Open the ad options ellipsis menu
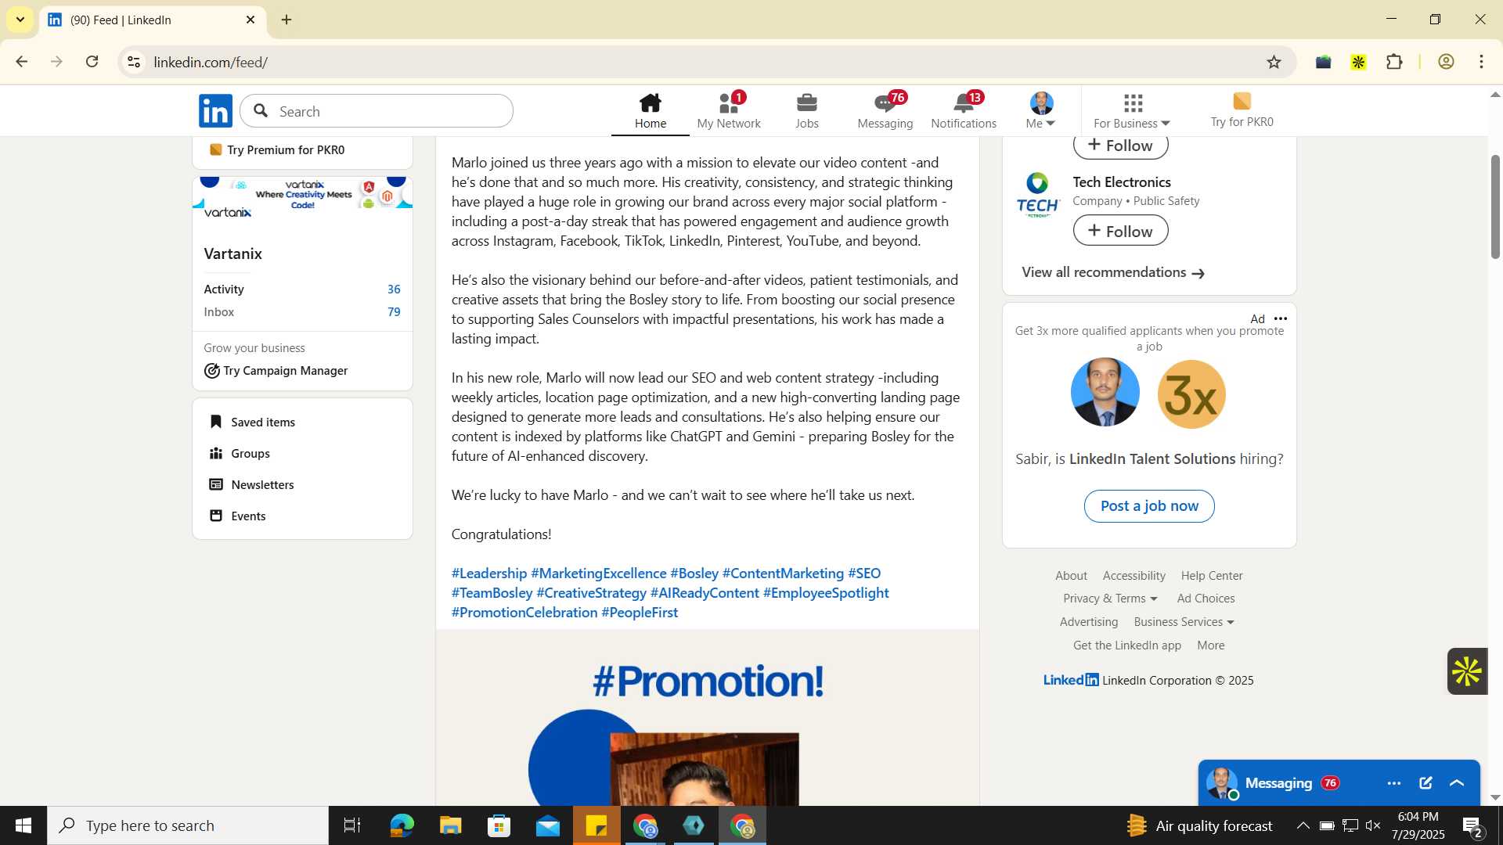 [x=1281, y=319]
